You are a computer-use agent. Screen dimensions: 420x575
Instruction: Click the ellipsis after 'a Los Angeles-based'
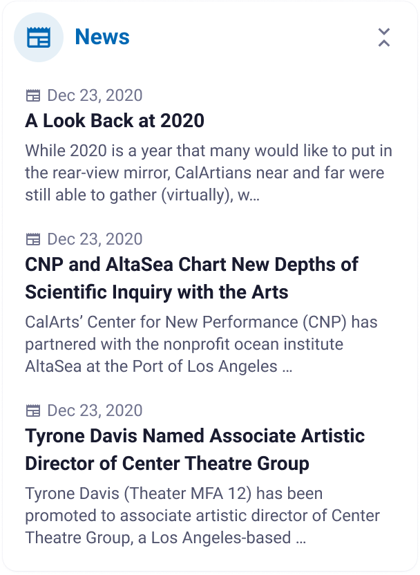(300, 538)
